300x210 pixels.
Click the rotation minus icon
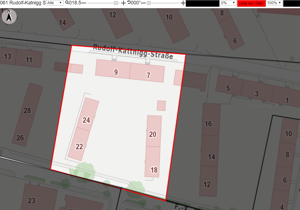pos(143,3)
